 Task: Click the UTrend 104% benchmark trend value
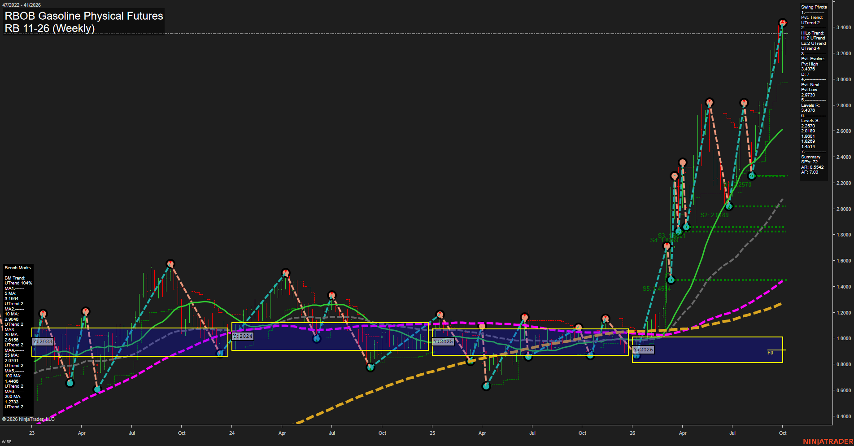point(18,283)
